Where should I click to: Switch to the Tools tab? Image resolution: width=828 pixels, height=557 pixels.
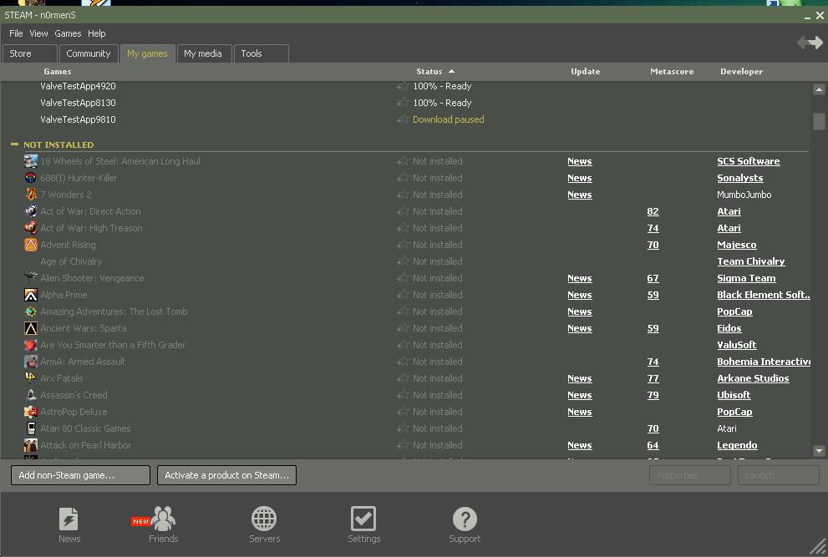(261, 53)
